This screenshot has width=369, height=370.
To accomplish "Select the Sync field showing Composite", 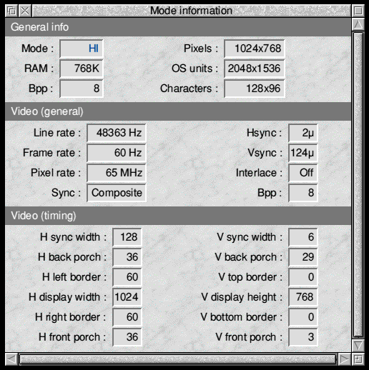I will tap(117, 193).
